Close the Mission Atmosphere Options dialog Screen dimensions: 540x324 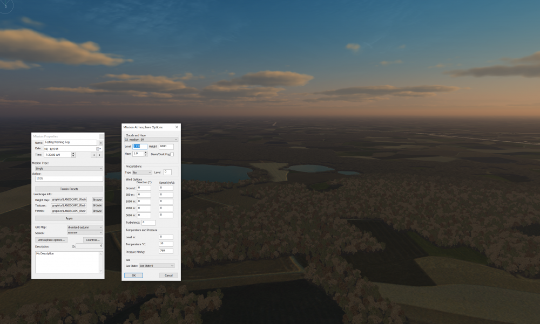point(177,127)
